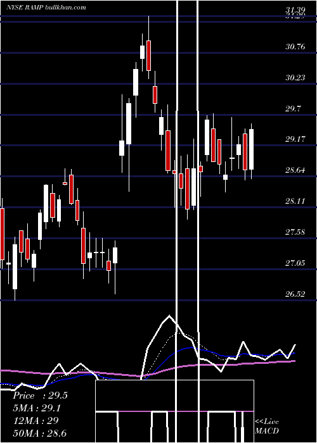Click the 29.17 price axis label
This screenshot has width=317, height=443.
tap(295, 139)
